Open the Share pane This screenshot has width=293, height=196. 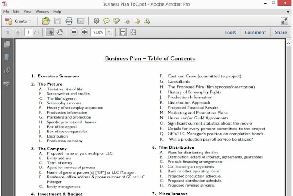(281, 32)
